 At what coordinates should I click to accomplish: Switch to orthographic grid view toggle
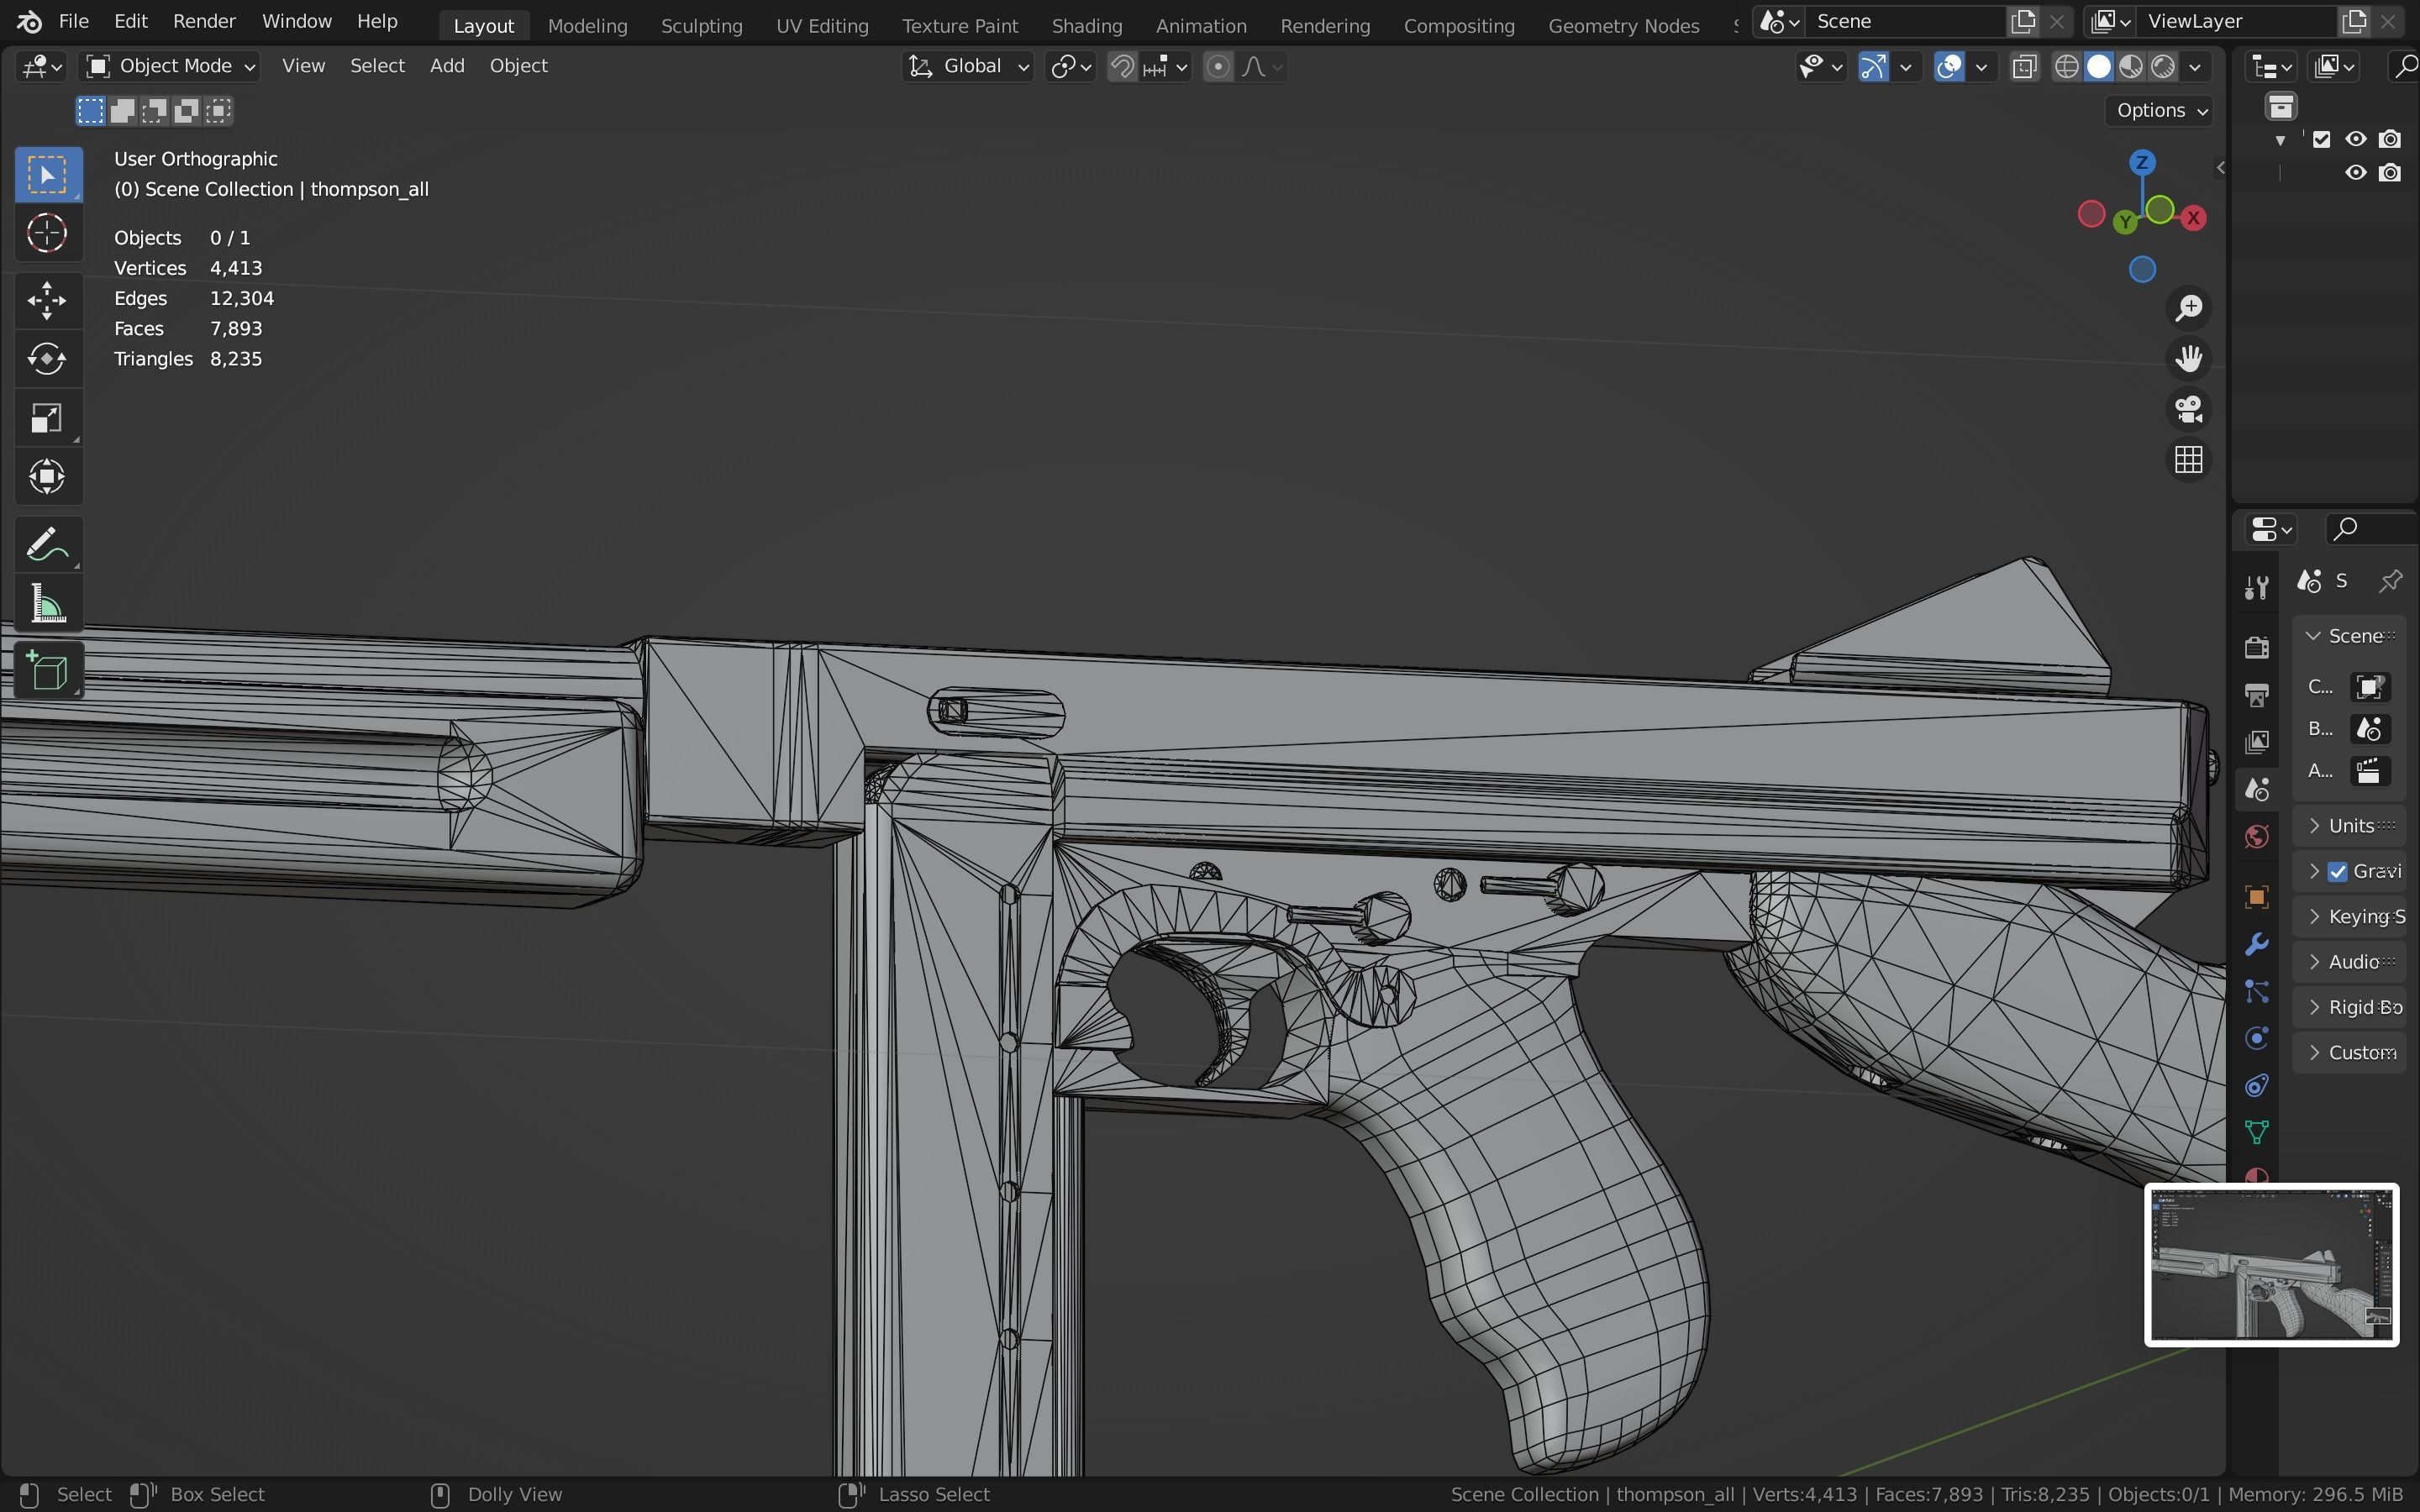[x=2188, y=460]
